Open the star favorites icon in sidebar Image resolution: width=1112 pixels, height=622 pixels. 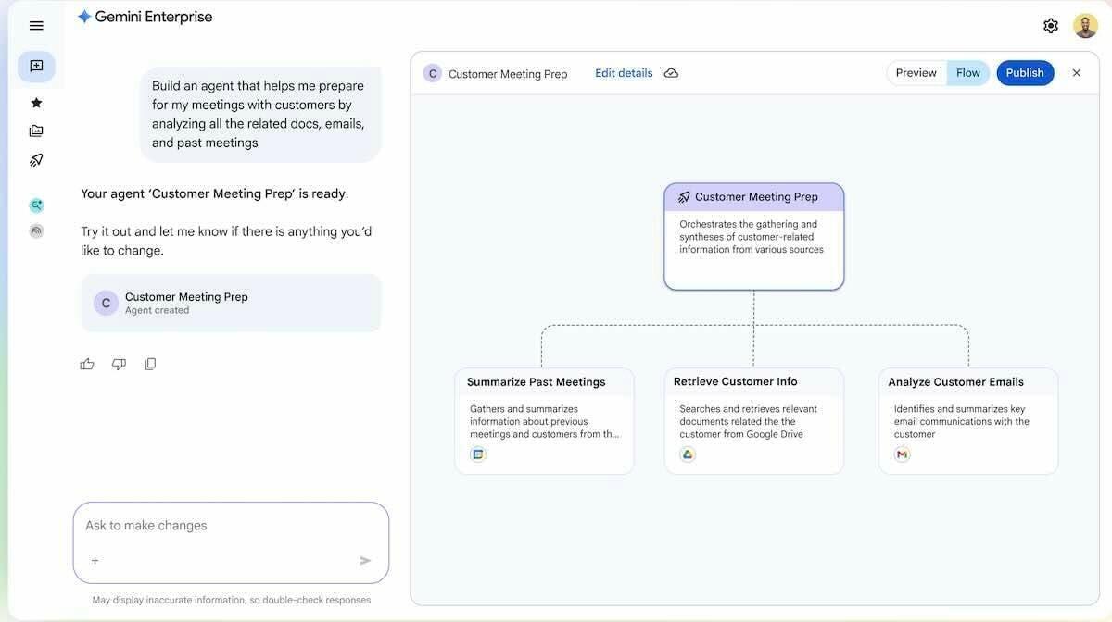36,103
